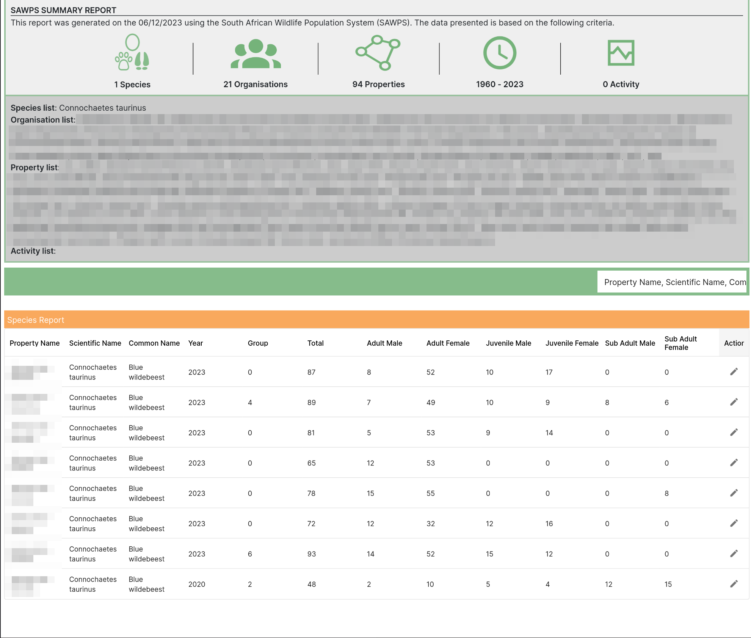This screenshot has width=751, height=638.
Task: Click the '0 Activity' label
Action: pos(621,84)
